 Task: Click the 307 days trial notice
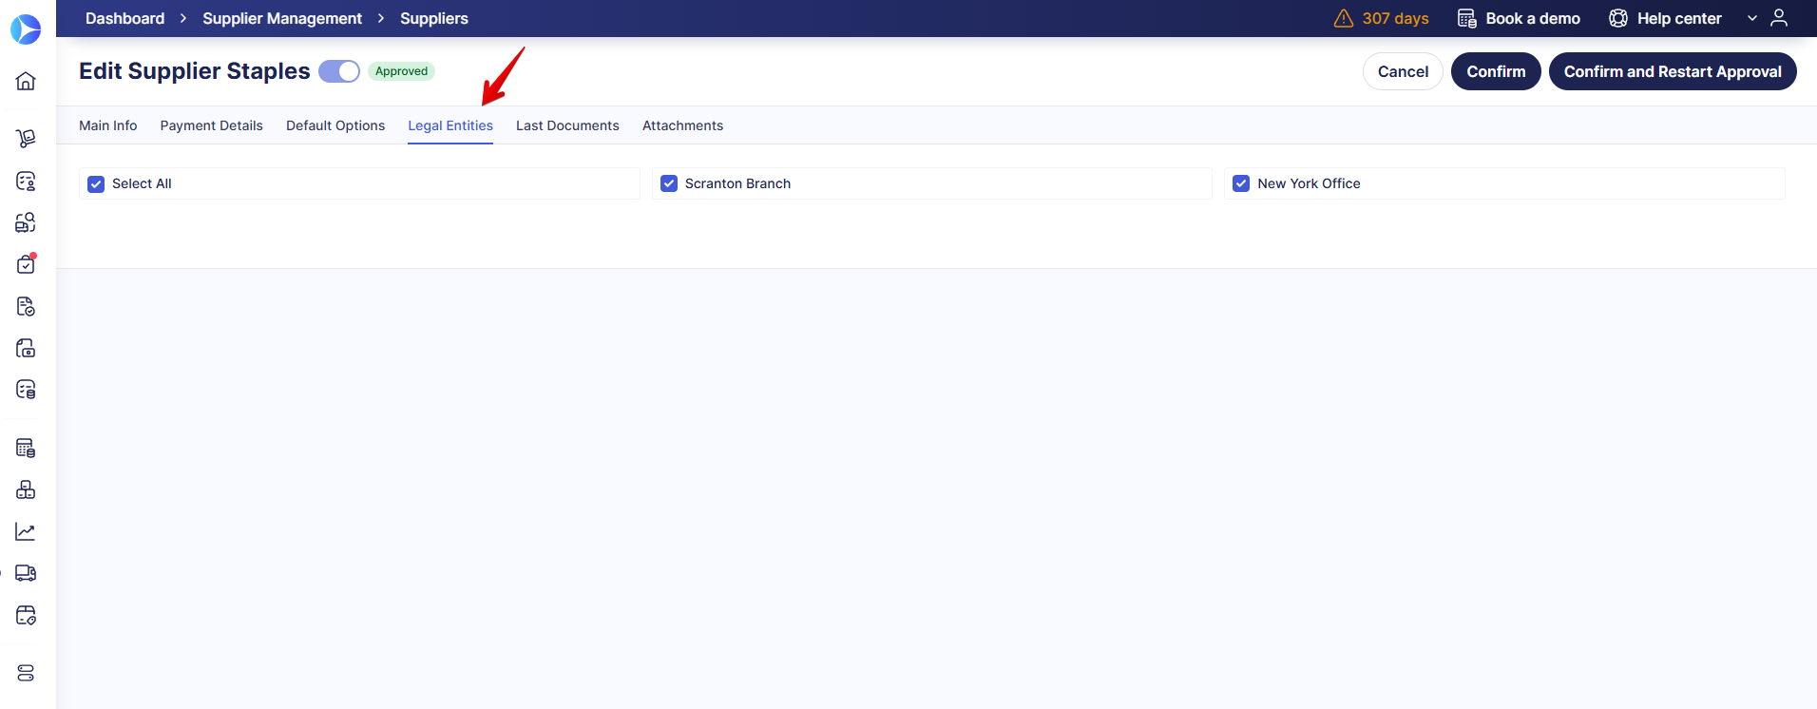coord(1395,18)
